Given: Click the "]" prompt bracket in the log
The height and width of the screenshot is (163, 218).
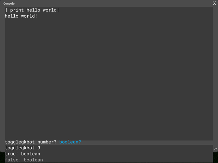Looking at the screenshot, I should tap(6, 10).
